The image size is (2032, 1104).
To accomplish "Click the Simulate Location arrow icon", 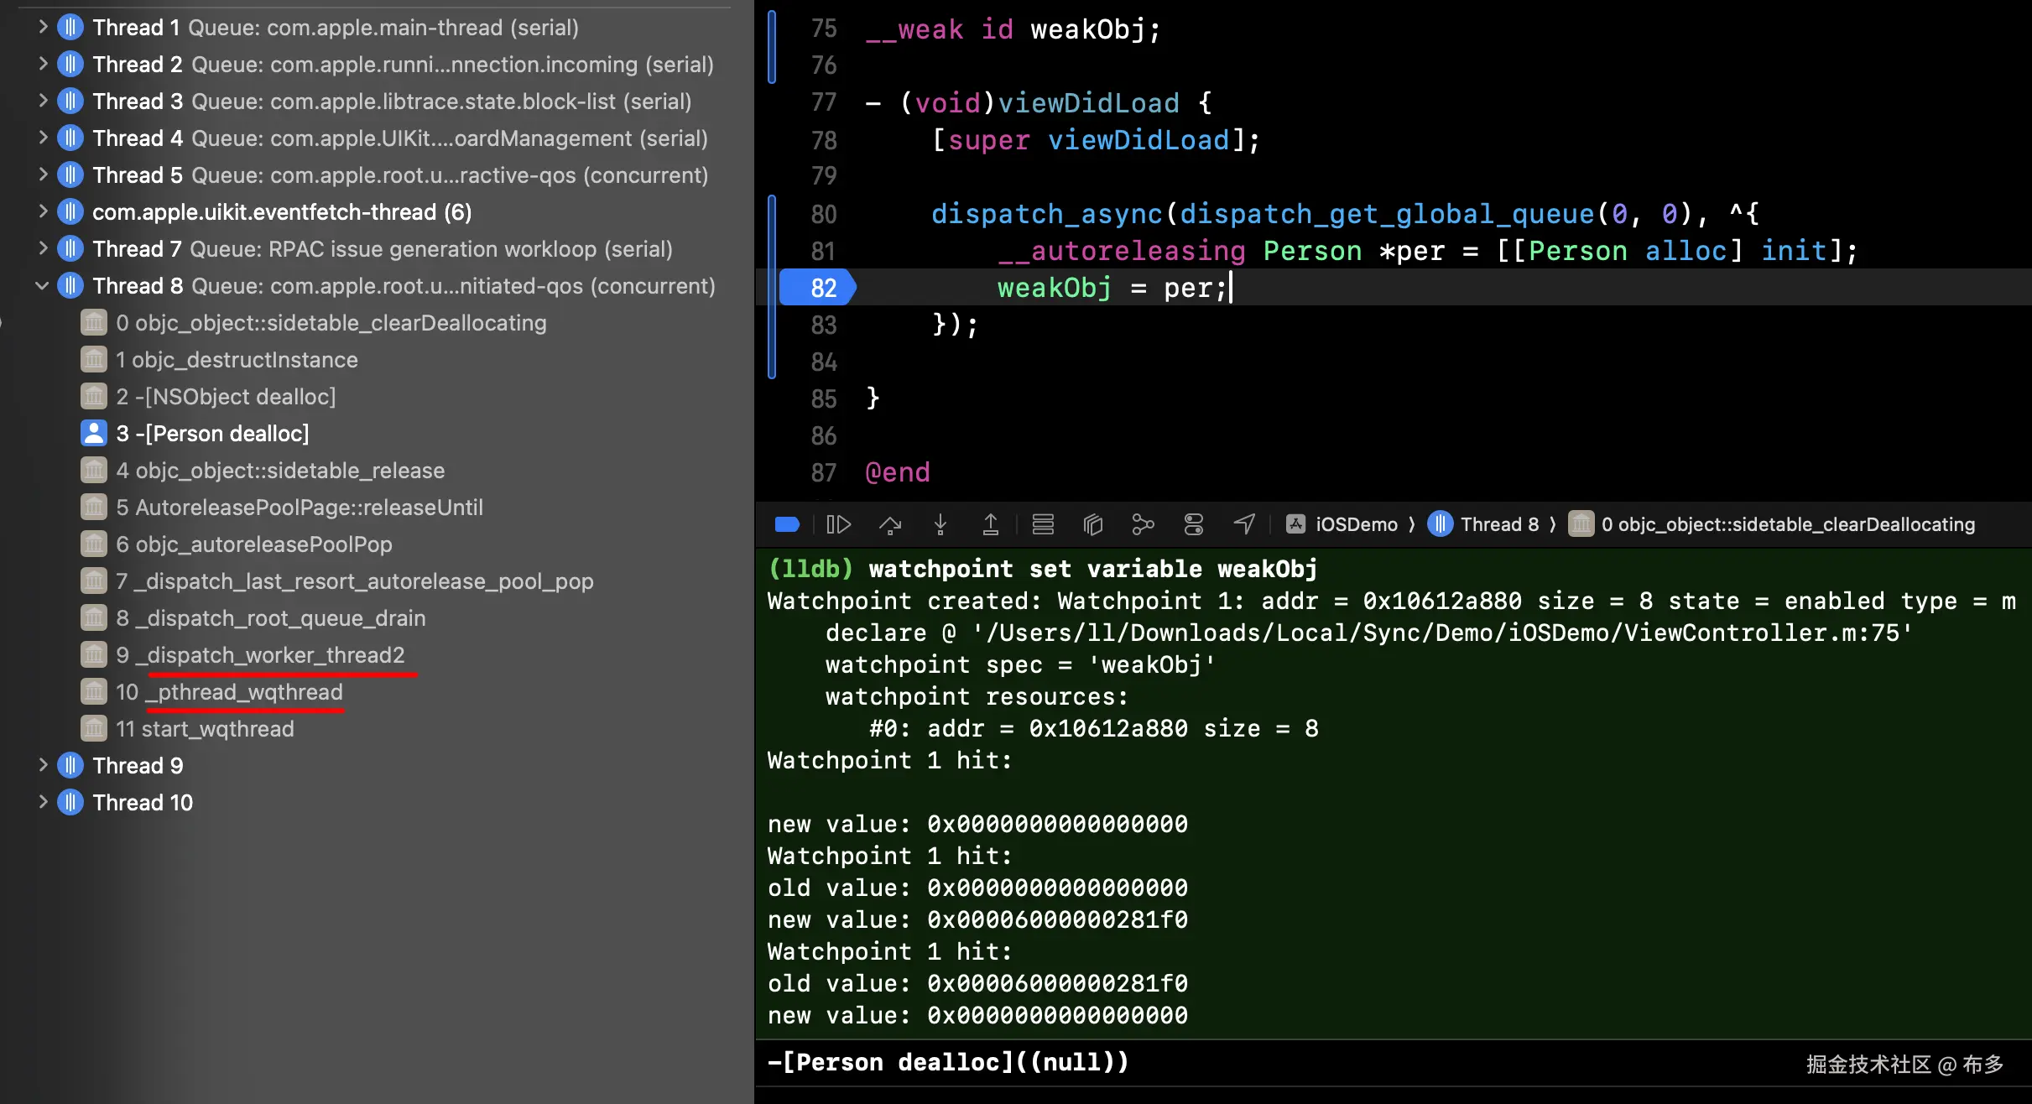I will (1244, 524).
